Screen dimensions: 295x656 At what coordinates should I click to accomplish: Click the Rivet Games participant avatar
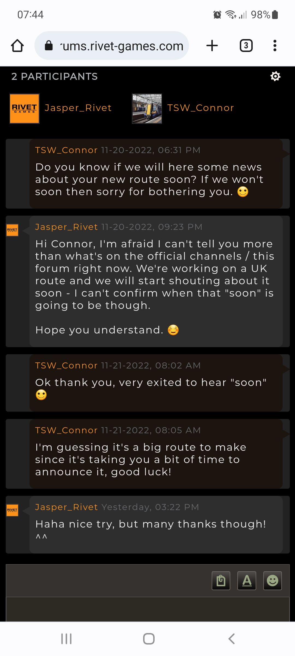point(25,109)
